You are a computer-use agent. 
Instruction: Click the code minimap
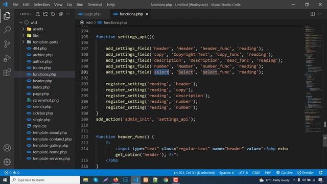(313, 79)
